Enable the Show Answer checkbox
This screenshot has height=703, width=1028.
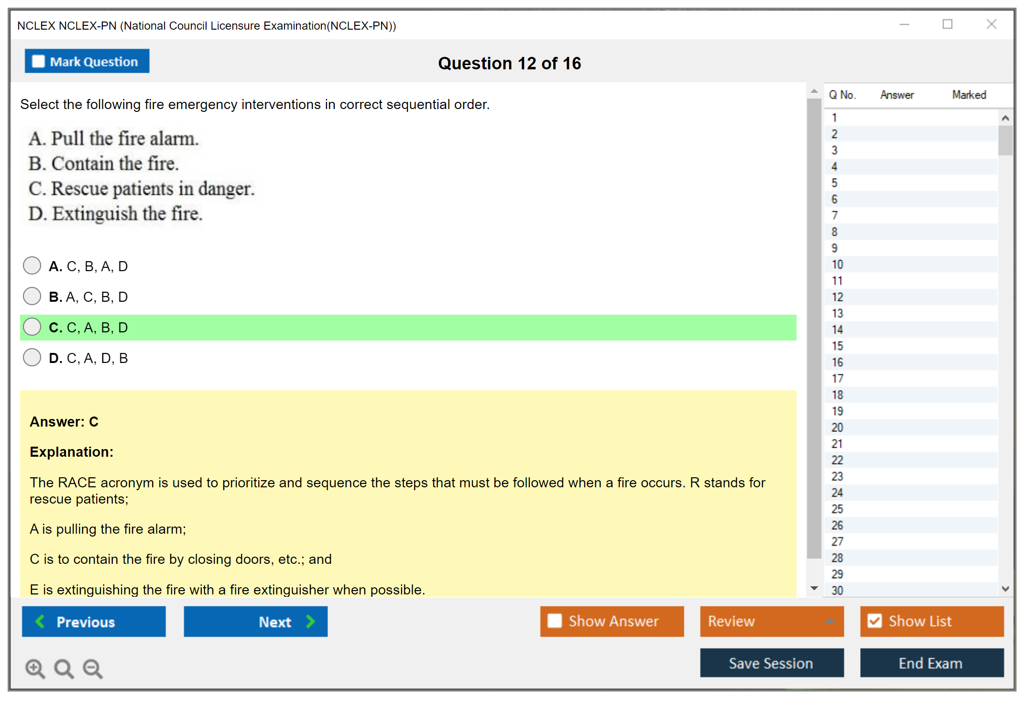(555, 621)
